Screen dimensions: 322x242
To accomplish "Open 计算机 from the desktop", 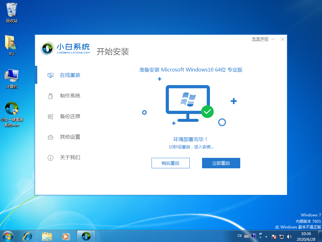I will coord(11,76).
